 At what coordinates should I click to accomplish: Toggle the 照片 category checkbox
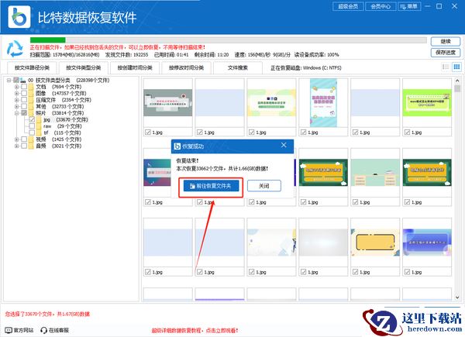tap(24, 113)
